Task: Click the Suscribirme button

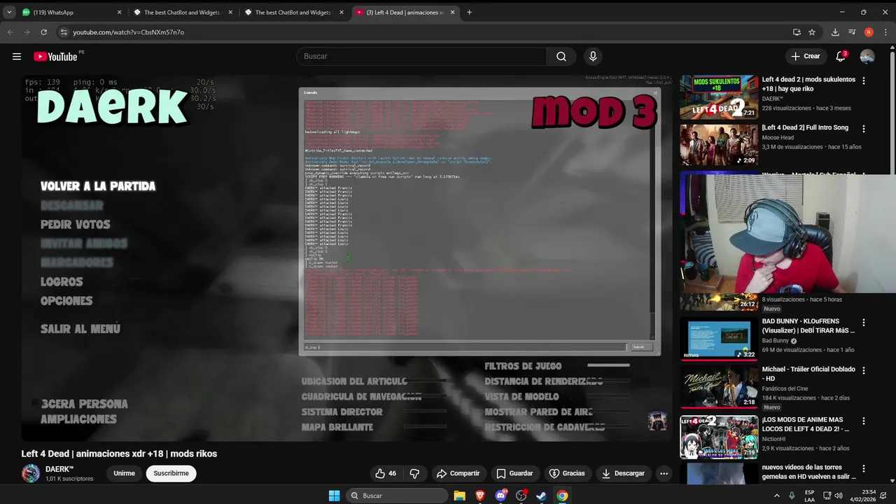Action: pyautogui.click(x=171, y=473)
